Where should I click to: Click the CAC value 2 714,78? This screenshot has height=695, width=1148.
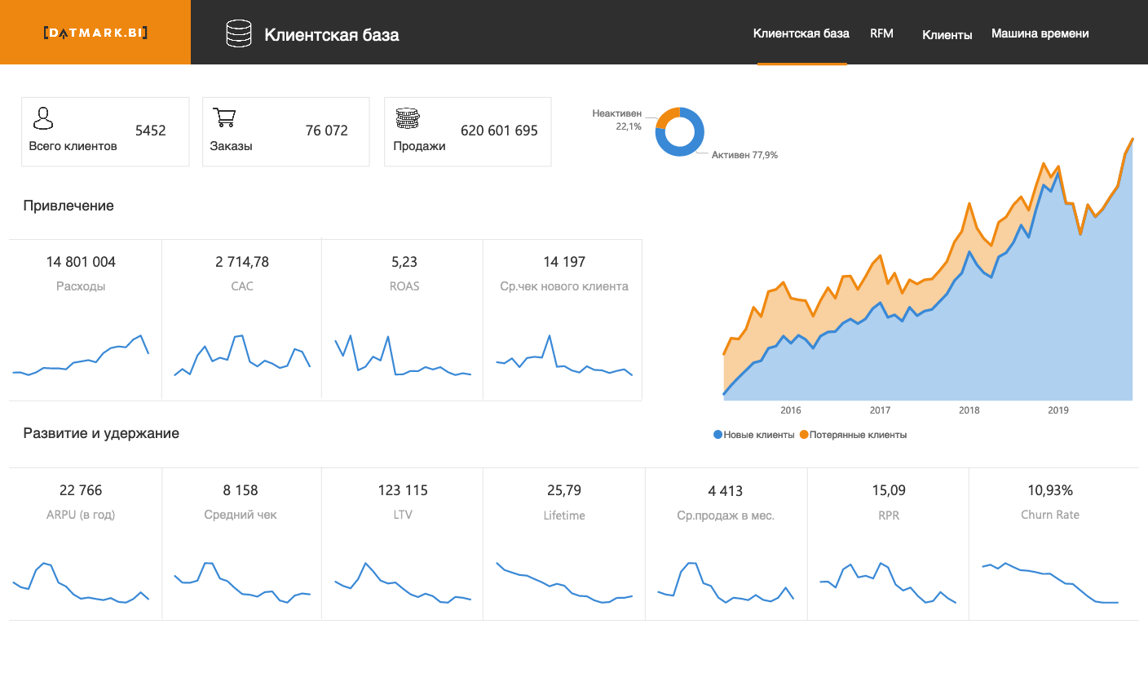click(x=242, y=262)
